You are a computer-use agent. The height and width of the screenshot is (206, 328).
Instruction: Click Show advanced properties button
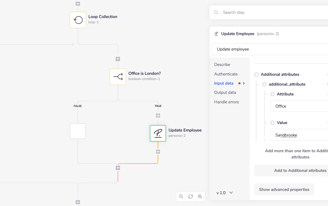coord(284,189)
